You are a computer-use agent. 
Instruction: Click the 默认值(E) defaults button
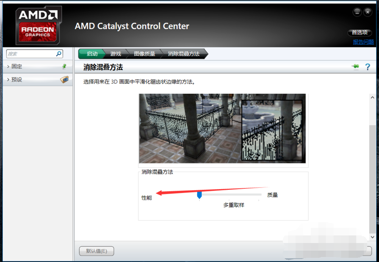(x=96, y=251)
